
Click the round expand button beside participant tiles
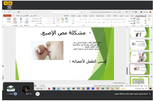(x=38, y=94)
